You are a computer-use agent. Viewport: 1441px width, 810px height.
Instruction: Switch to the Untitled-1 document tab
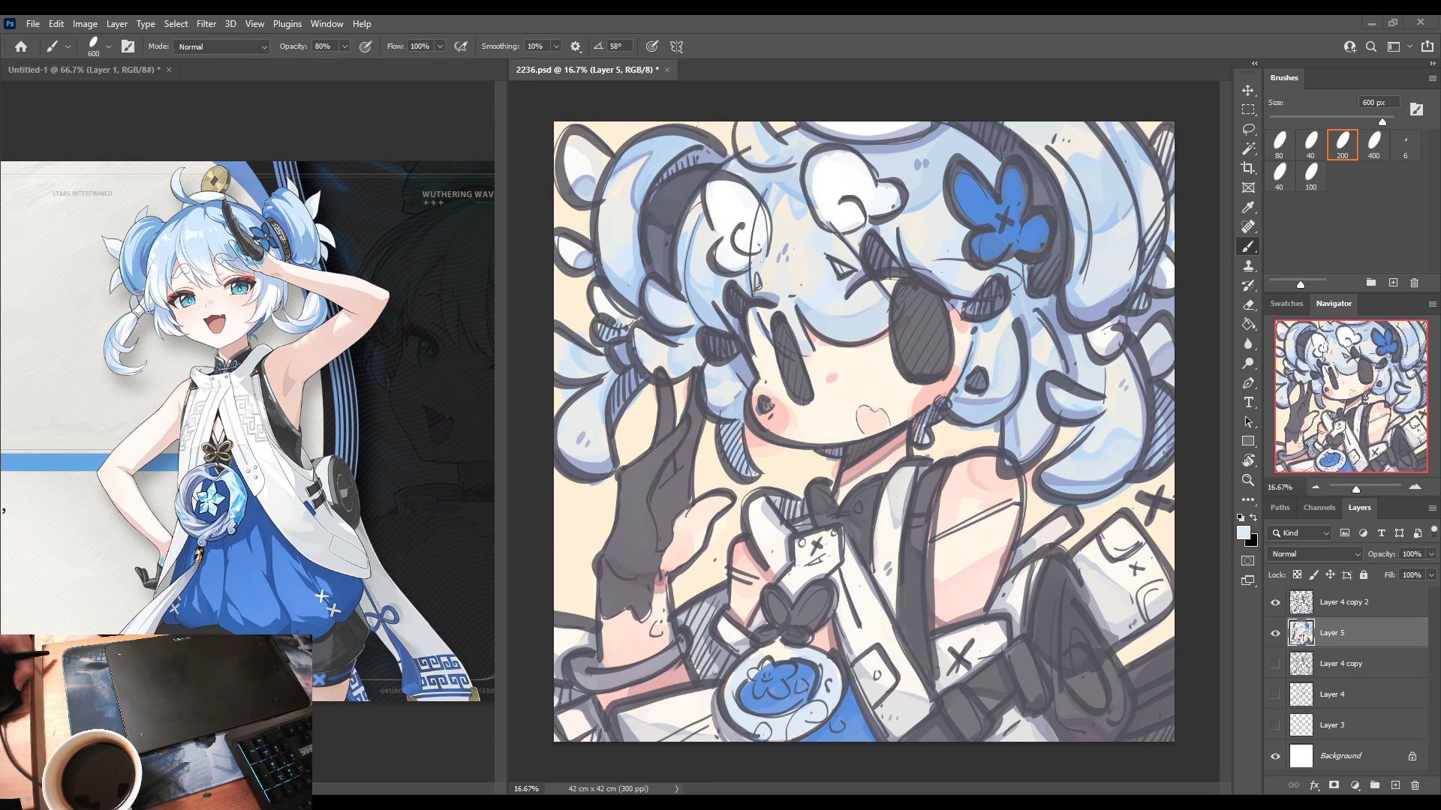(84, 70)
